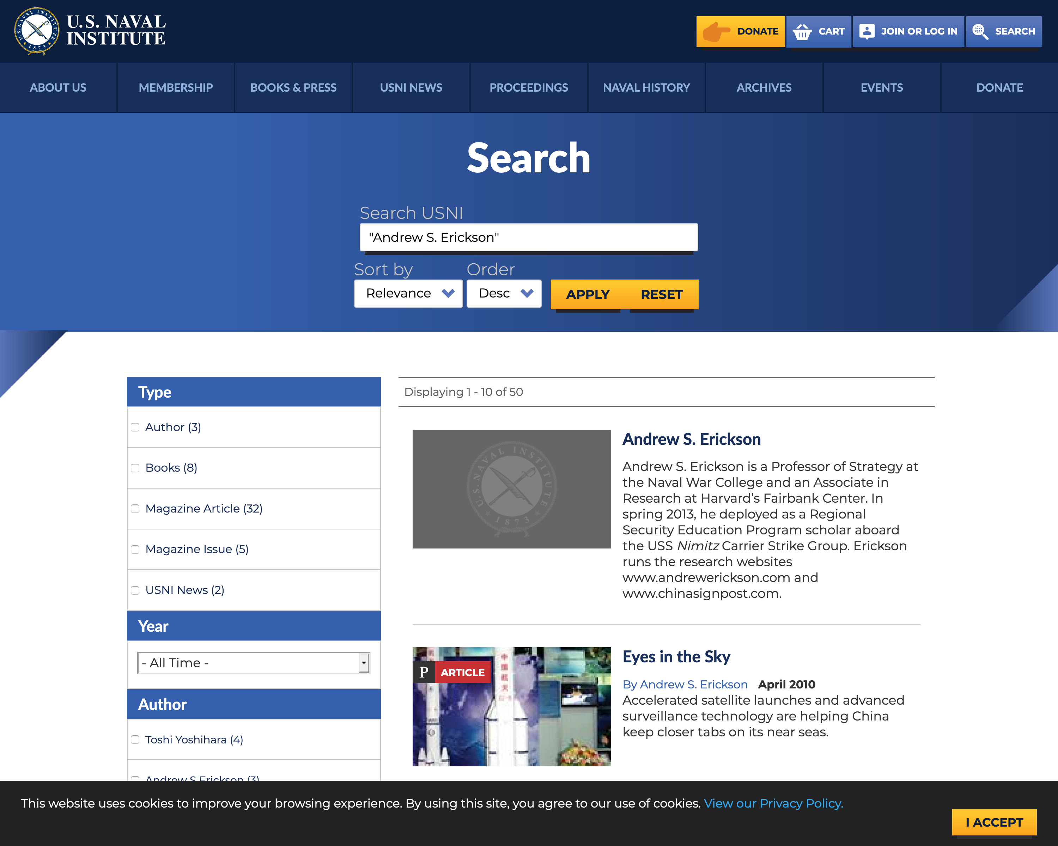Click the Apply button
This screenshot has height=846, width=1058.
(588, 294)
